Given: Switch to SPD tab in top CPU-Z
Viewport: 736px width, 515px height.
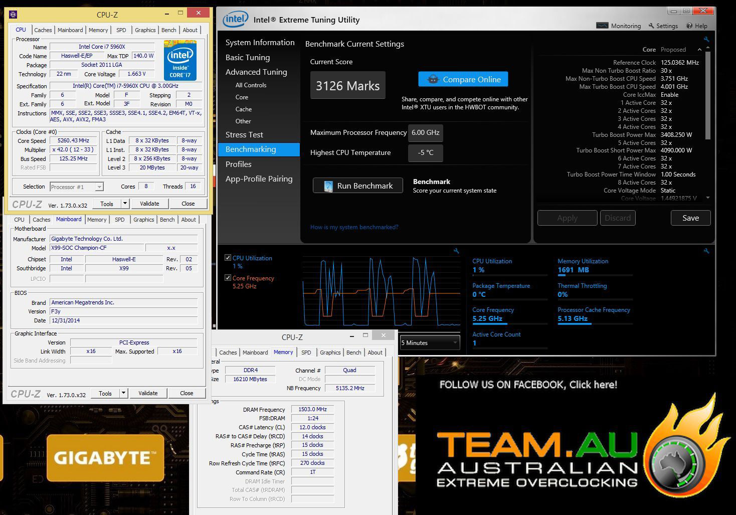Looking at the screenshot, I should point(121,30).
